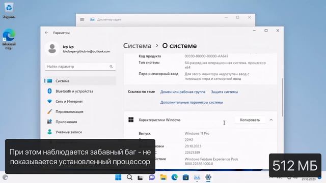Focus the Найти параметр search field
The image size is (326, 183).
pos(80,67)
